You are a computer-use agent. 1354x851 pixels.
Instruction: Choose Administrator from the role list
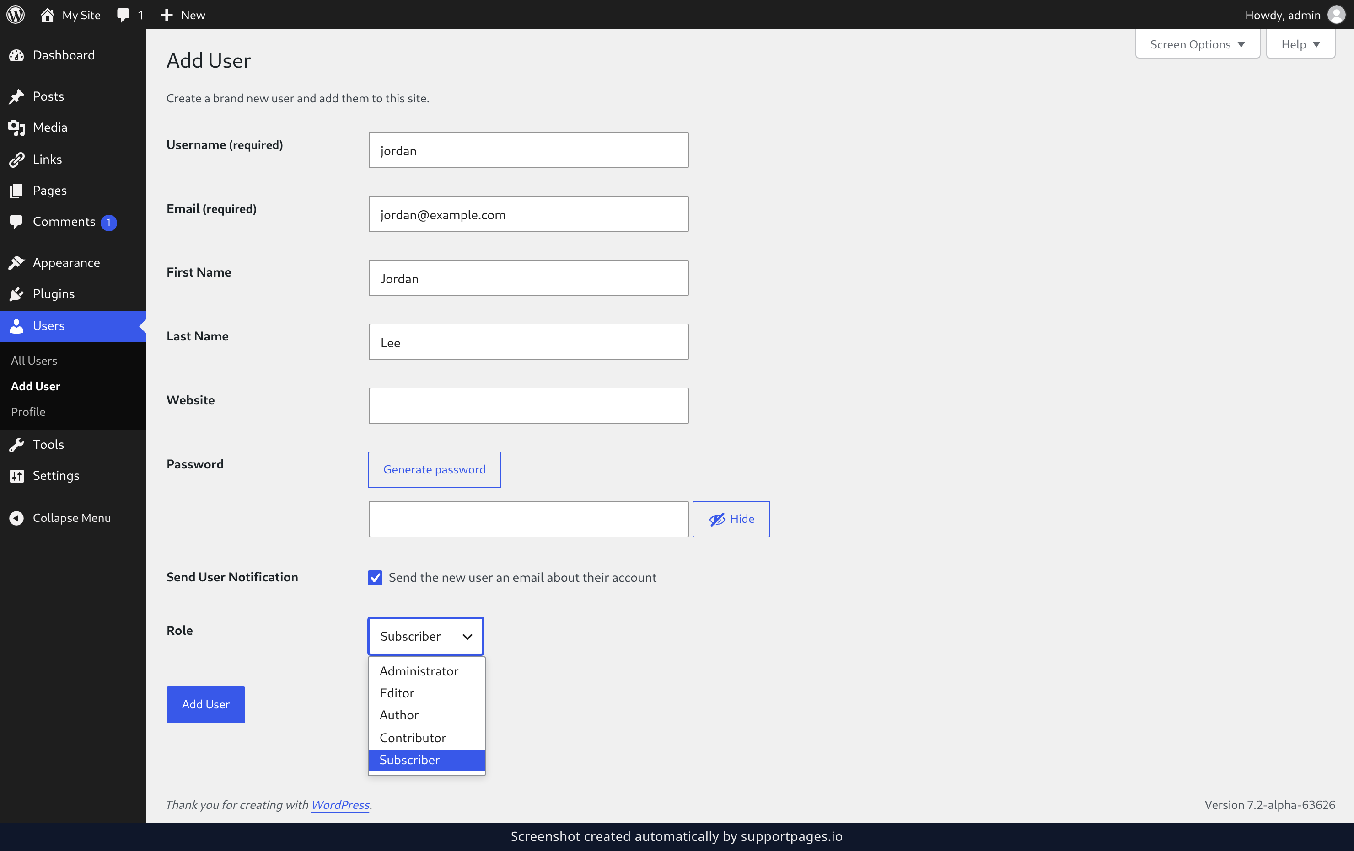point(426,671)
